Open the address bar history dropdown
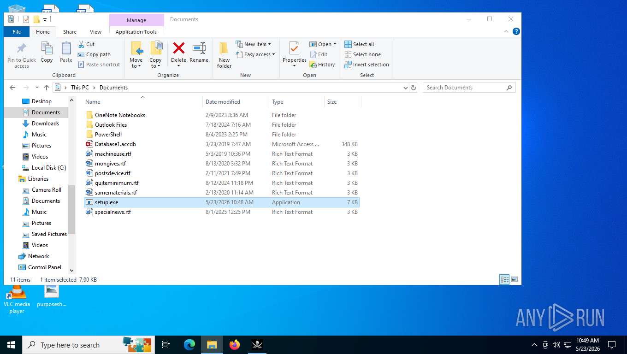Viewport: 627px width, 354px height. [406, 88]
